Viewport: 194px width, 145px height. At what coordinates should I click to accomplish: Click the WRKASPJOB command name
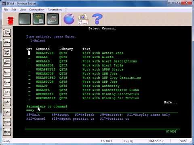pyautogui.click(x=45, y=82)
